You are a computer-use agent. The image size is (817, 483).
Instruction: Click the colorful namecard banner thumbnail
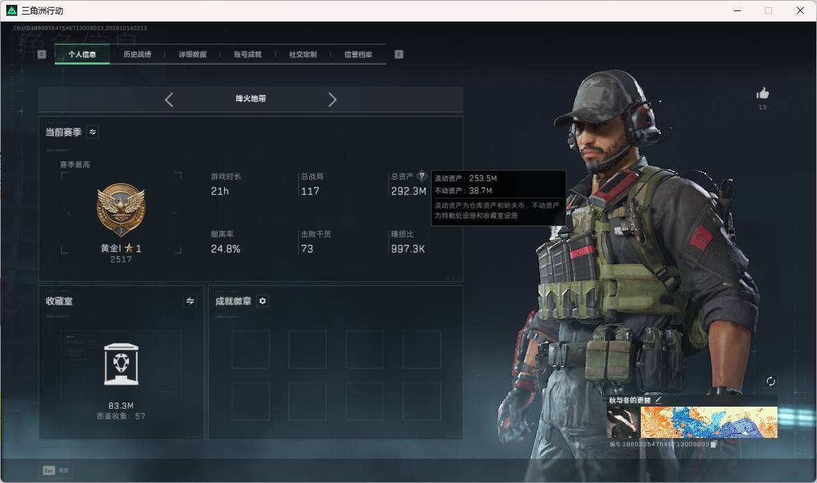coord(709,423)
